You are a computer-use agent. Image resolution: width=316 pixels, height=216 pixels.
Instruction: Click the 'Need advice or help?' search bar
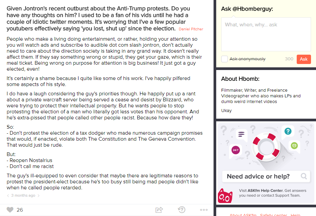tap(266, 176)
